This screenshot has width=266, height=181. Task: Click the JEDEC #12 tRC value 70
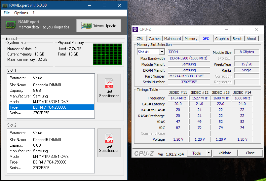pyautogui.click(x=200, y=127)
